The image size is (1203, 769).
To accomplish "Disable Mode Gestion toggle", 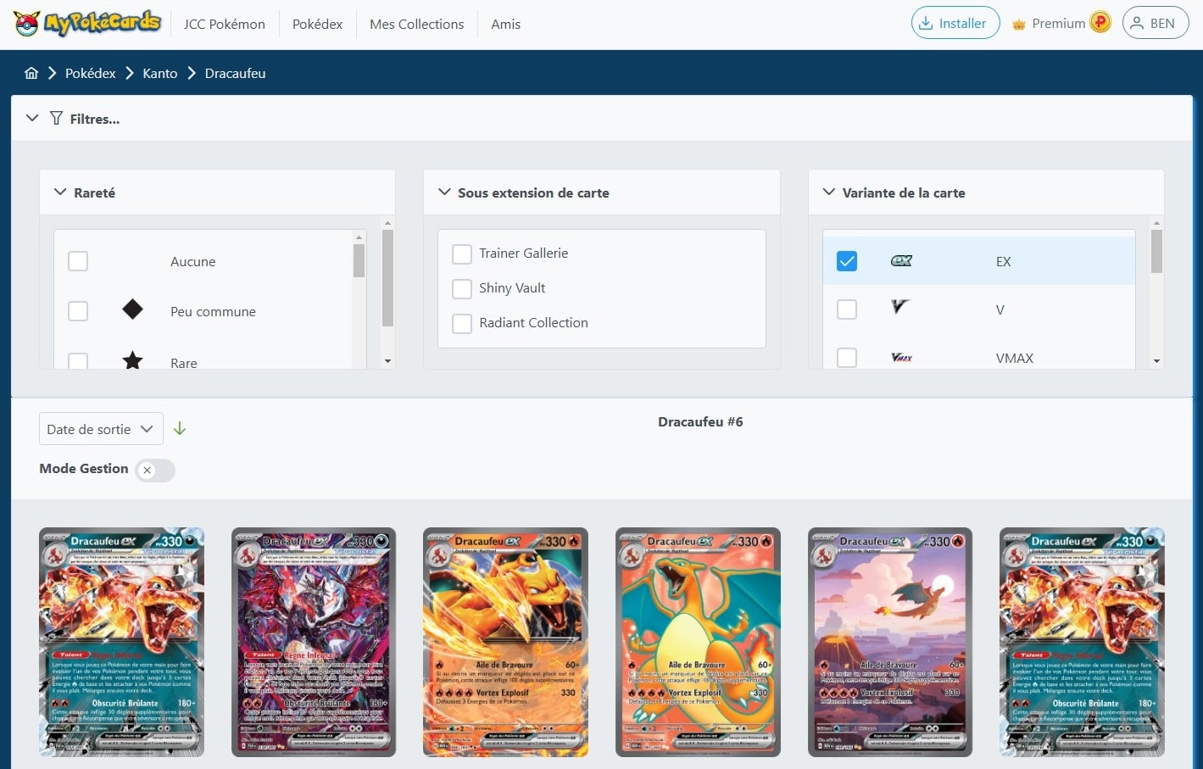I will coord(154,470).
